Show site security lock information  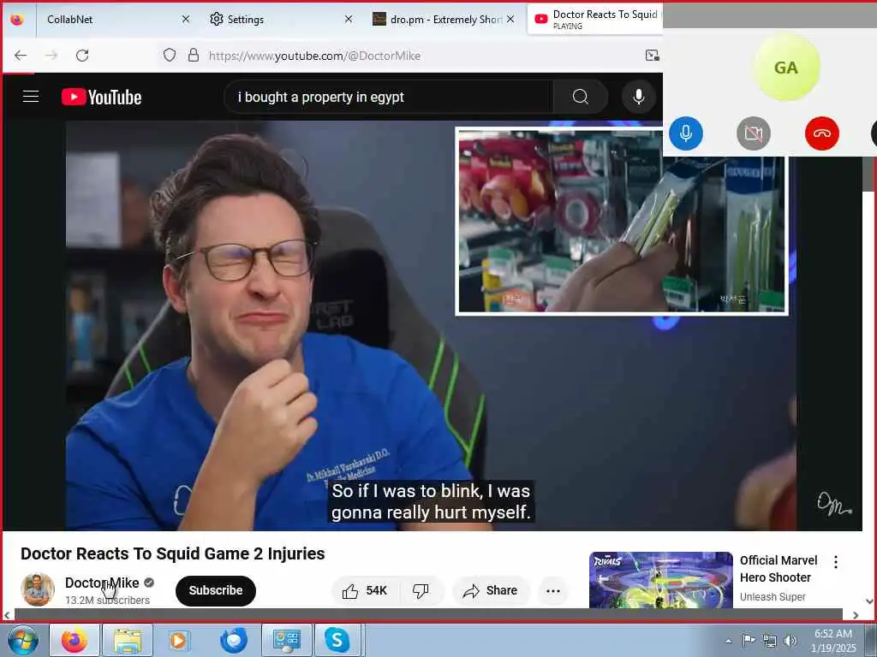tap(194, 56)
